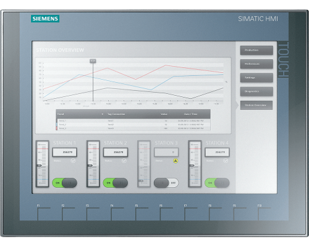
Task: Open the Trend column dropdown arrow
Action: (103, 114)
